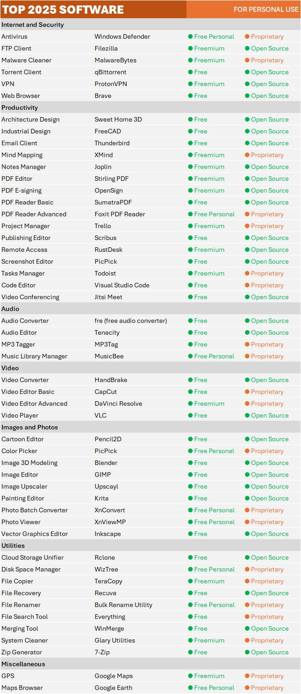This screenshot has height=694, width=301.
Task: Click the orange Proprietary dot for Visual Studio Code
Action: tap(247, 285)
